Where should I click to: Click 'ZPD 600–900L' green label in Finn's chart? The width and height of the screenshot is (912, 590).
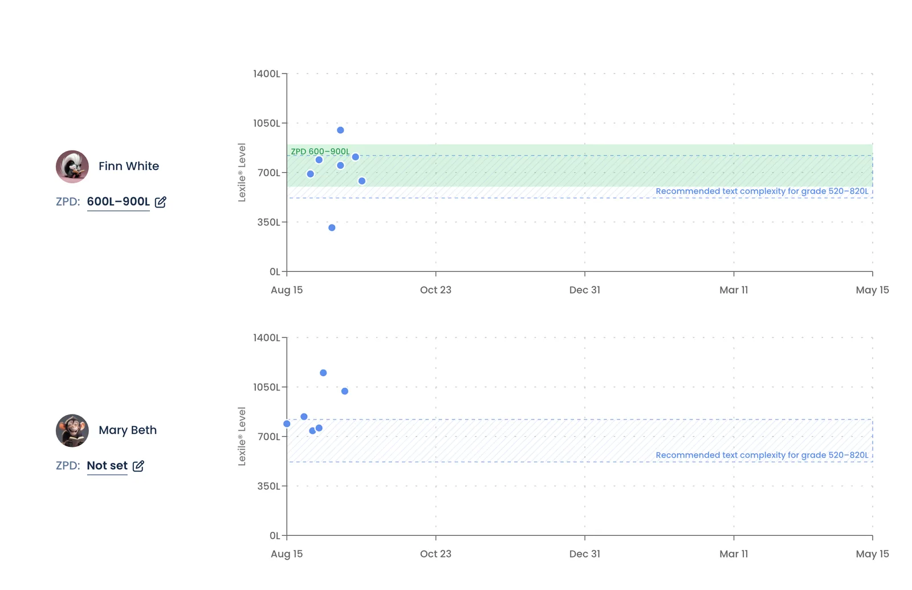click(320, 152)
